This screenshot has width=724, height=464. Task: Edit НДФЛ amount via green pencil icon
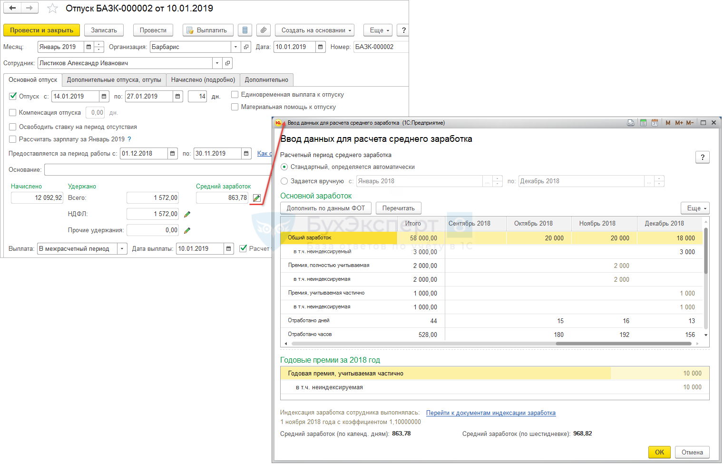[x=187, y=214]
